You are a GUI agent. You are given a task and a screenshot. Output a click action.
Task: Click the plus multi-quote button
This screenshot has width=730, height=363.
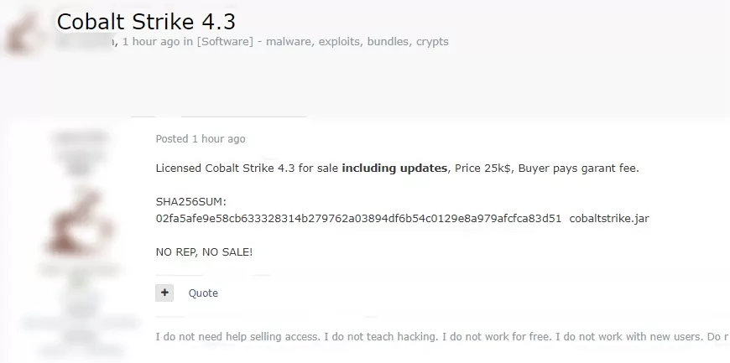click(x=164, y=293)
